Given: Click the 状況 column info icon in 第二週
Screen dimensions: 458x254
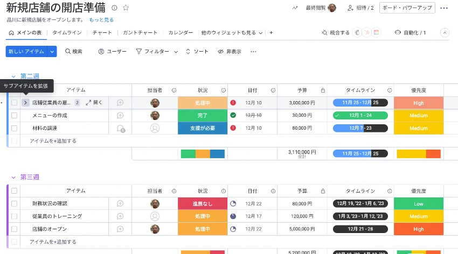Looking at the screenshot, I should click(x=224, y=90).
